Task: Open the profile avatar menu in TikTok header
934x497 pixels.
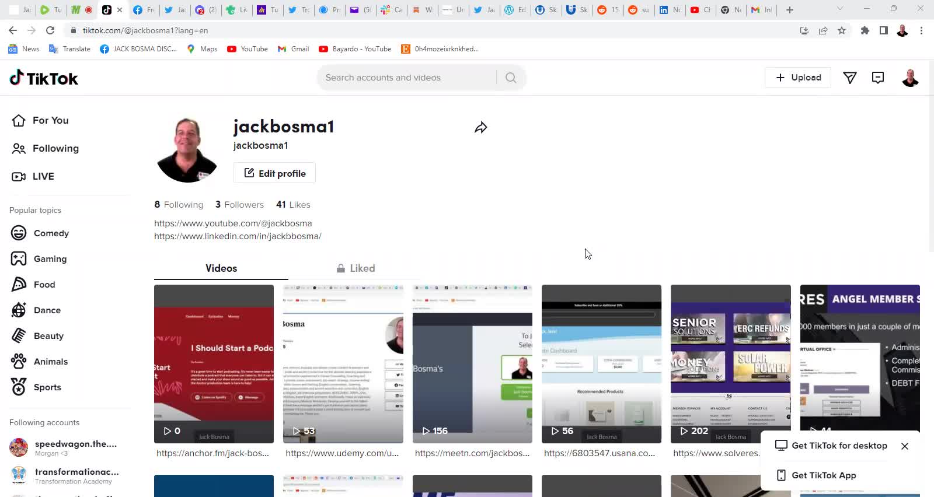Action: [910, 78]
